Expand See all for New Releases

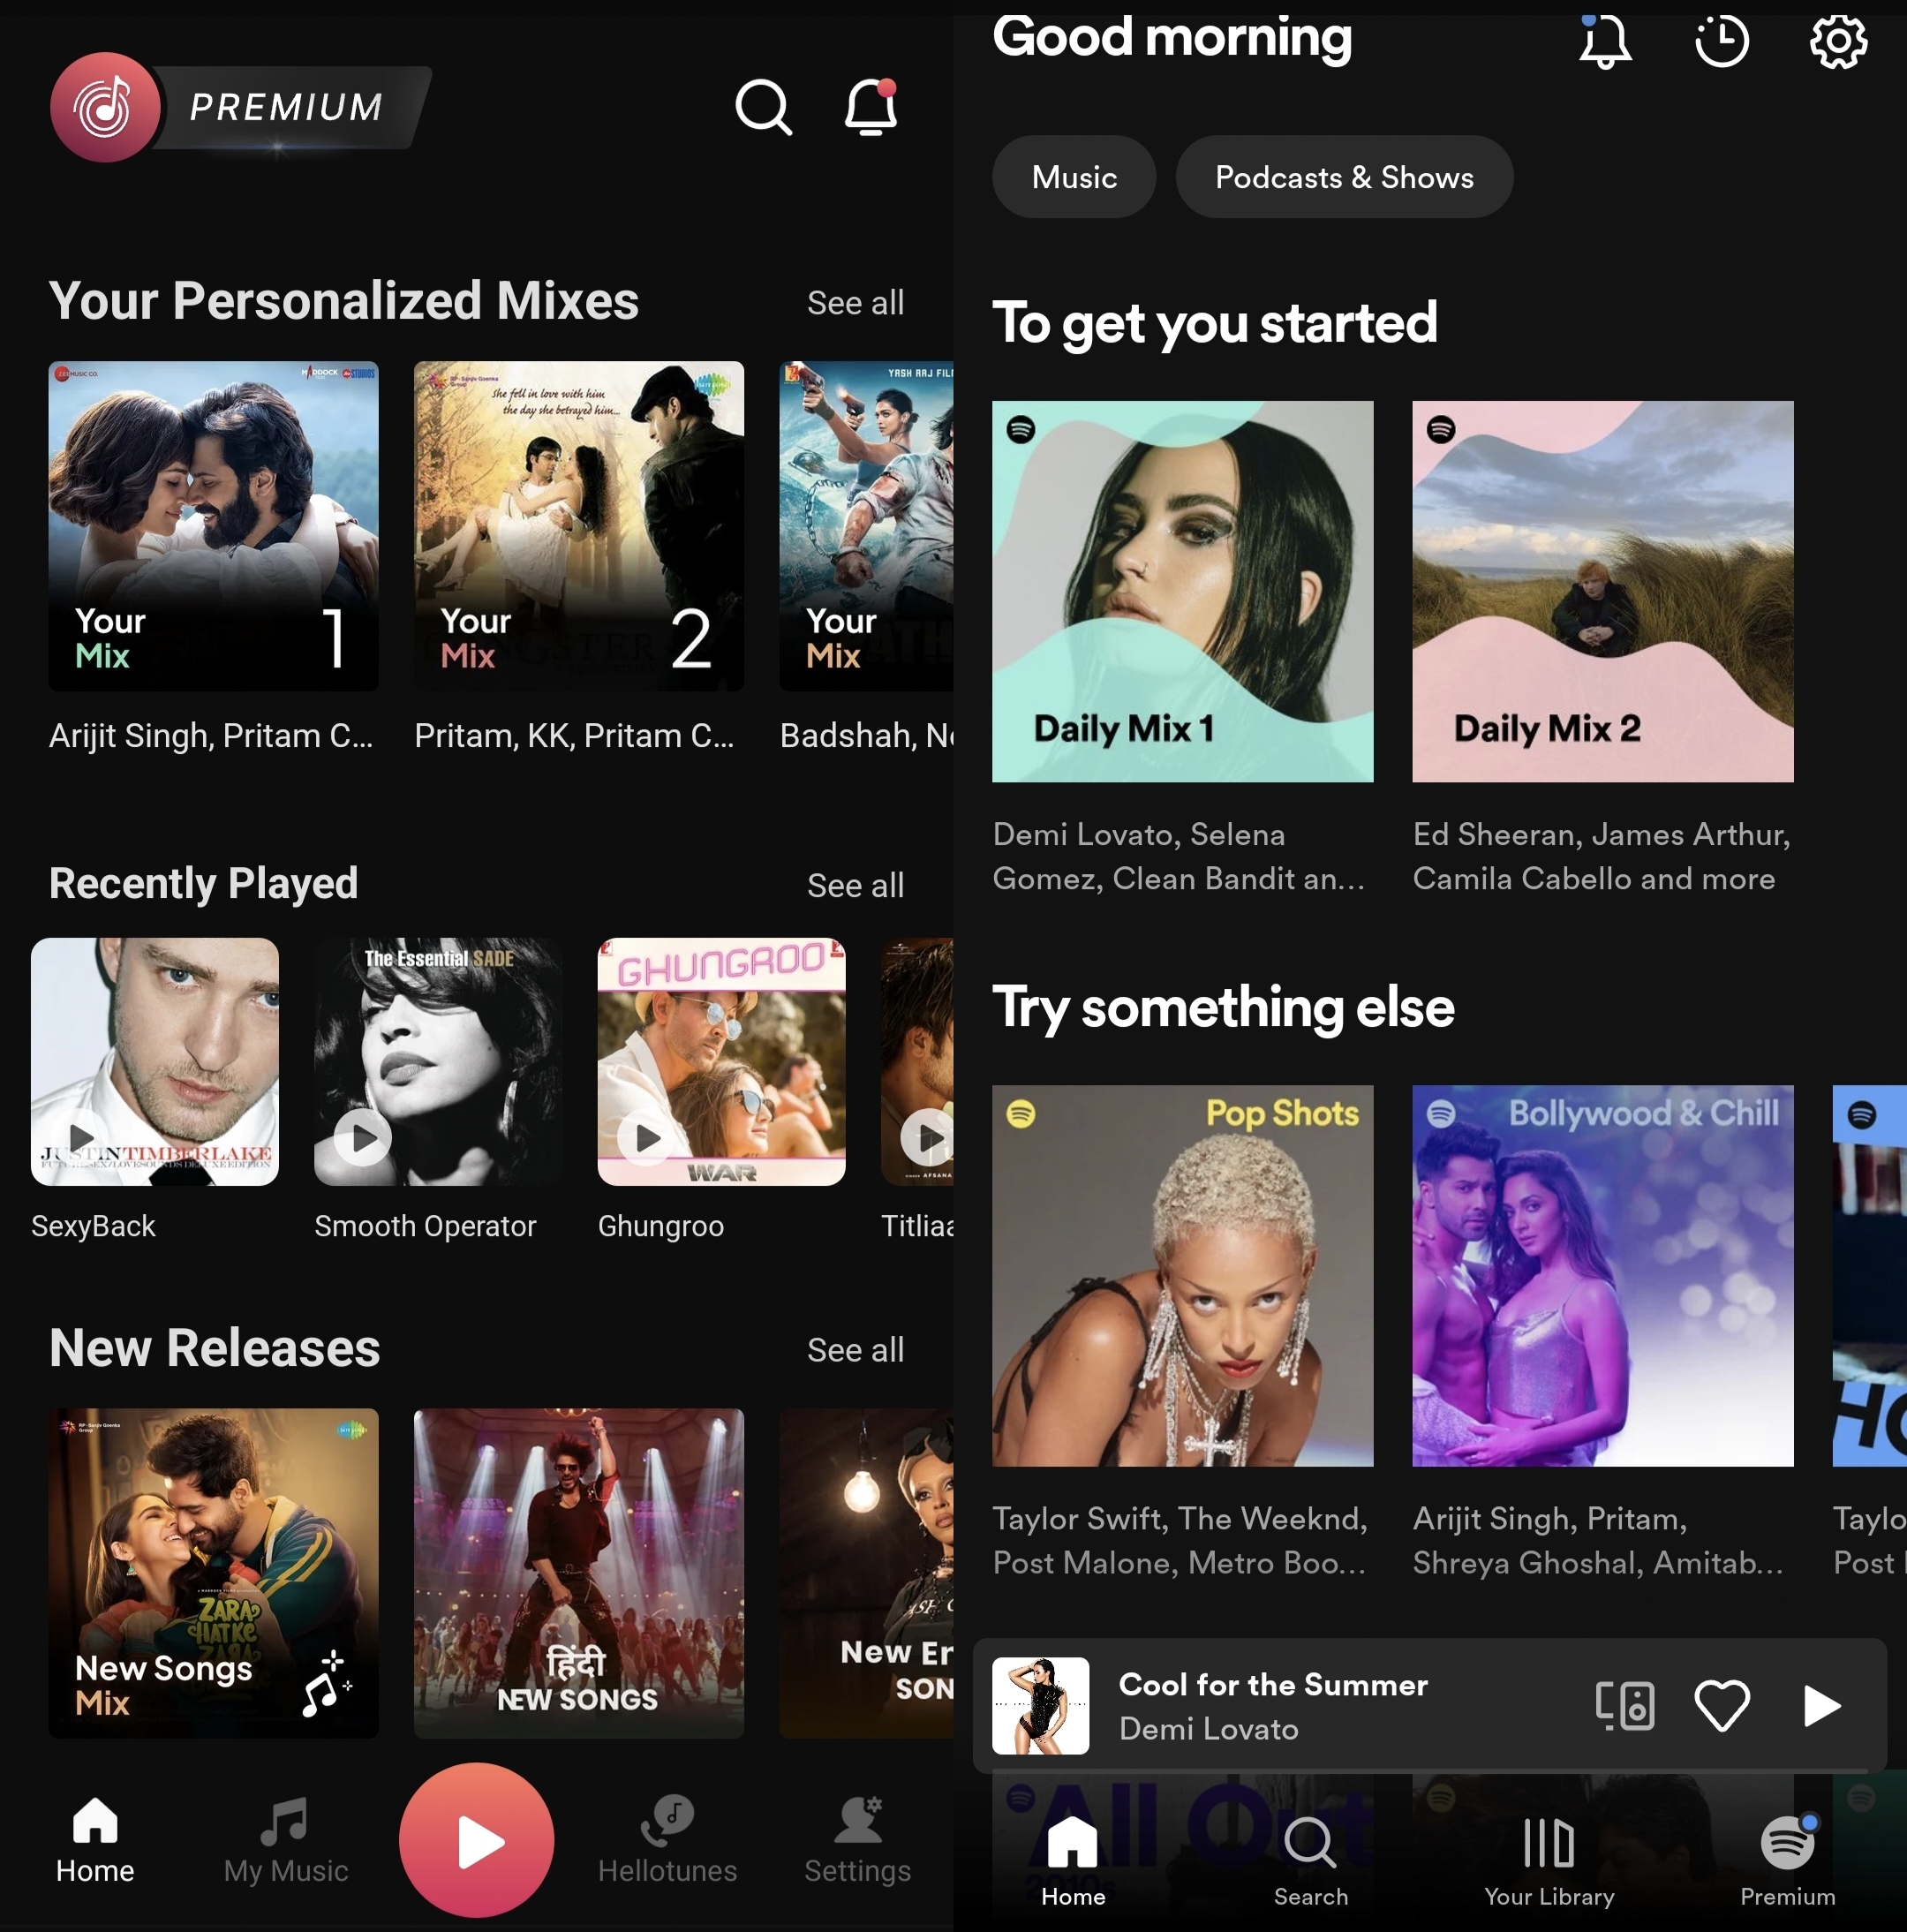click(855, 1350)
